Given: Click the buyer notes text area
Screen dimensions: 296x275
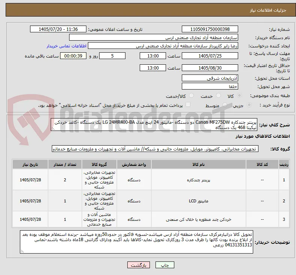Looking at the screenshot, I should pyautogui.click(x=136, y=242).
